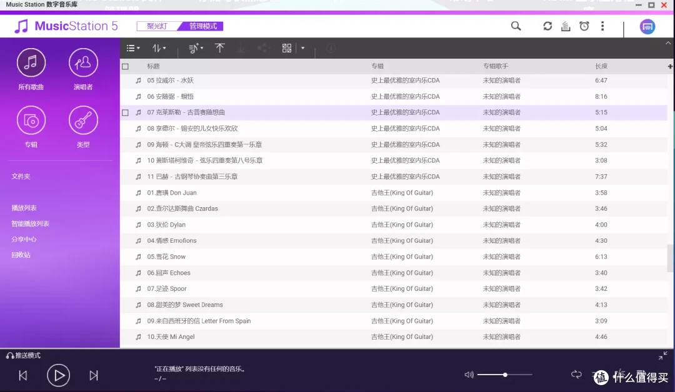Sort by 专辑 column header
Screen dimensions: 675x392
pos(377,66)
